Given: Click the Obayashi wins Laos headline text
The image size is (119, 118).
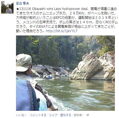Looking at the screenshot, I should [59, 9].
